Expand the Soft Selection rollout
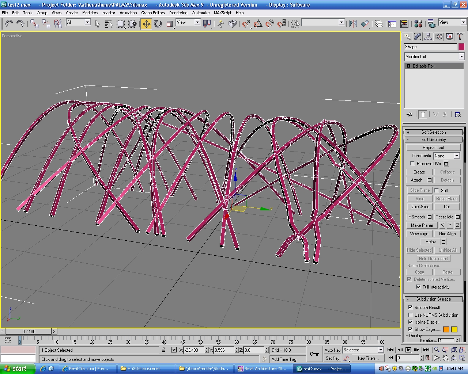The height and width of the screenshot is (374, 468). [434, 132]
